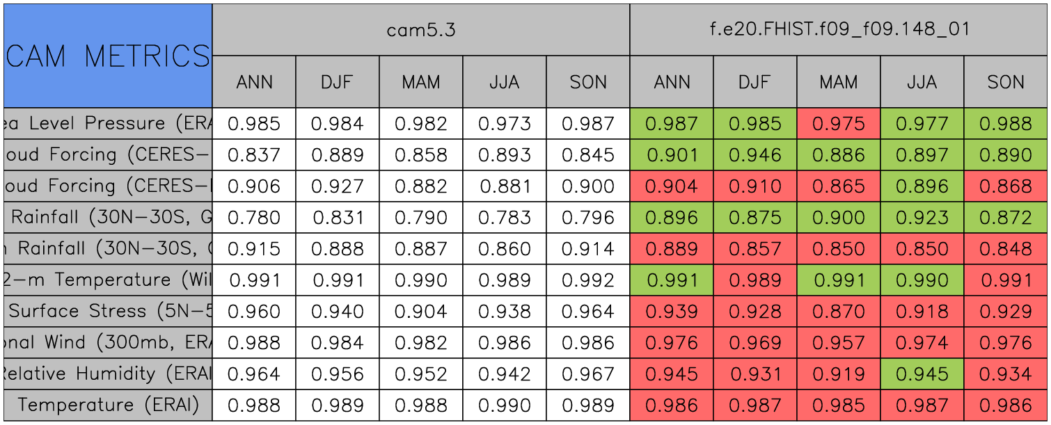Click the green 0.945 cell
1051x425 pixels.
(x=922, y=374)
